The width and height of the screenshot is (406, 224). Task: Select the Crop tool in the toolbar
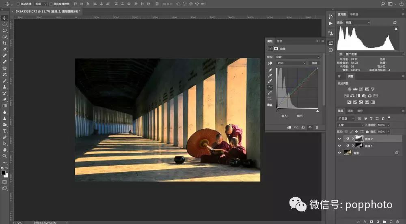tap(4, 43)
